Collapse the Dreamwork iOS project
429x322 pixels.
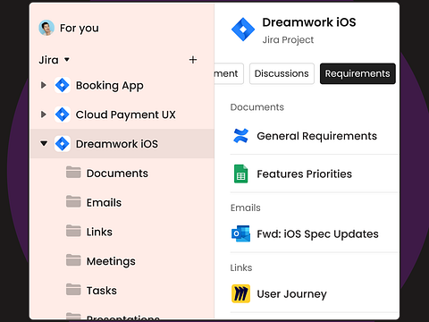[x=44, y=144]
